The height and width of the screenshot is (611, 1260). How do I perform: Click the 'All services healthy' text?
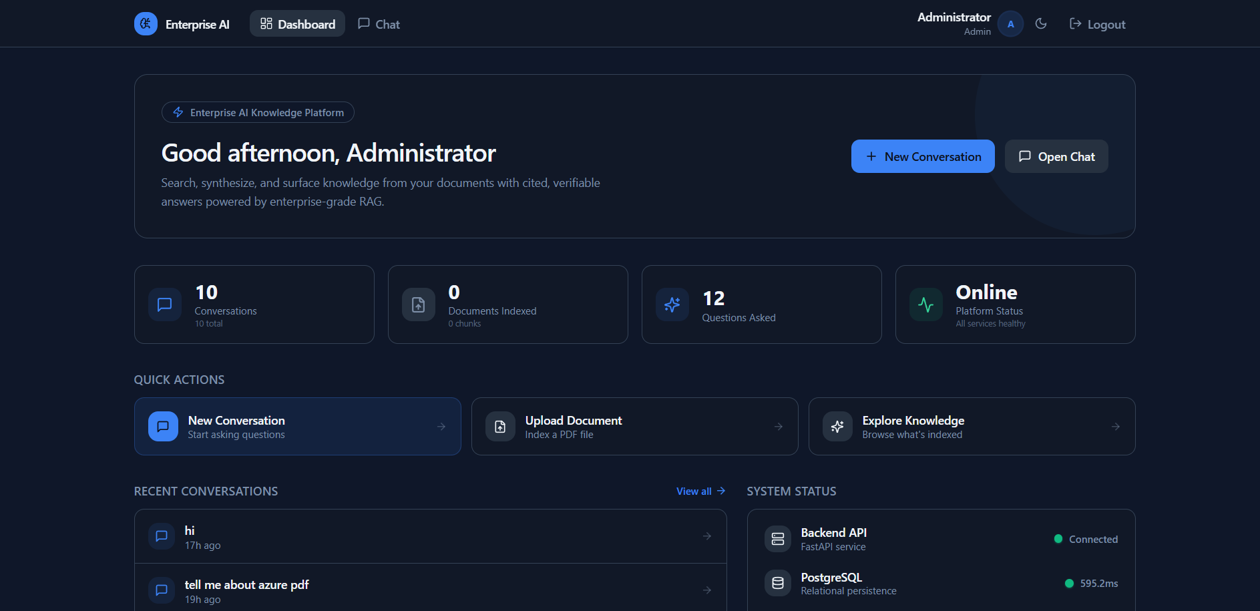click(x=990, y=324)
